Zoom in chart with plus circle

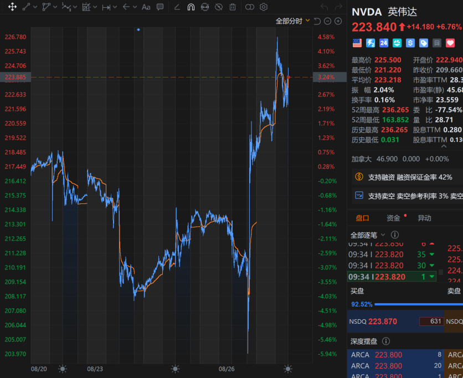pos(338,21)
